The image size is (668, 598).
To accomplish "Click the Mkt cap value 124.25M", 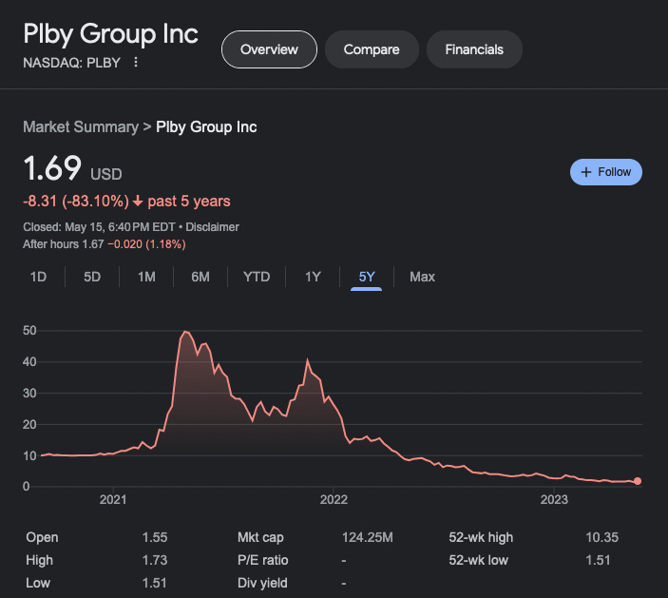I will click(367, 537).
